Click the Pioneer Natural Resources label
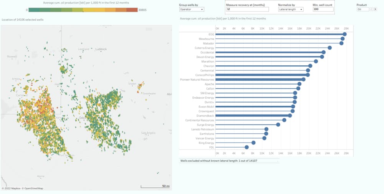The image size is (384, 194). click(x=197, y=80)
